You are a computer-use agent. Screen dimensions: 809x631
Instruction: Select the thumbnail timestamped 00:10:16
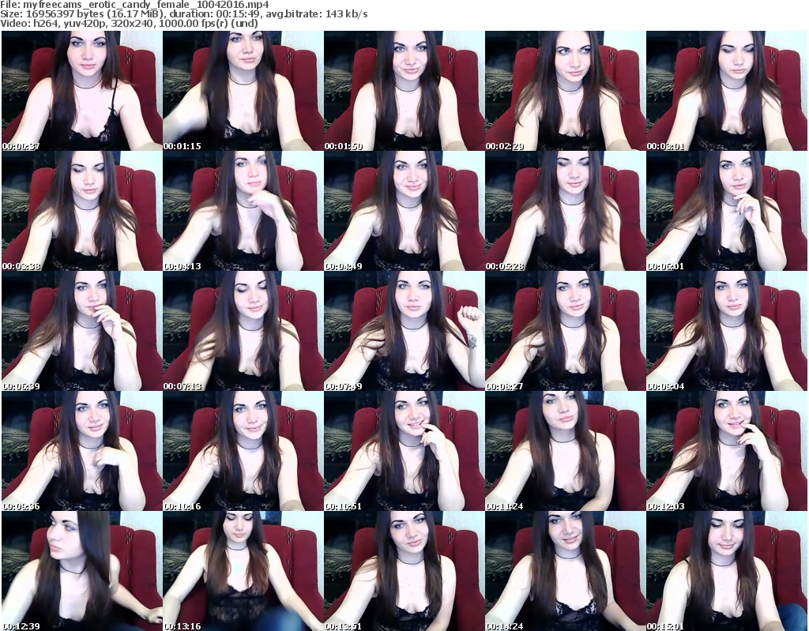pyautogui.click(x=243, y=451)
